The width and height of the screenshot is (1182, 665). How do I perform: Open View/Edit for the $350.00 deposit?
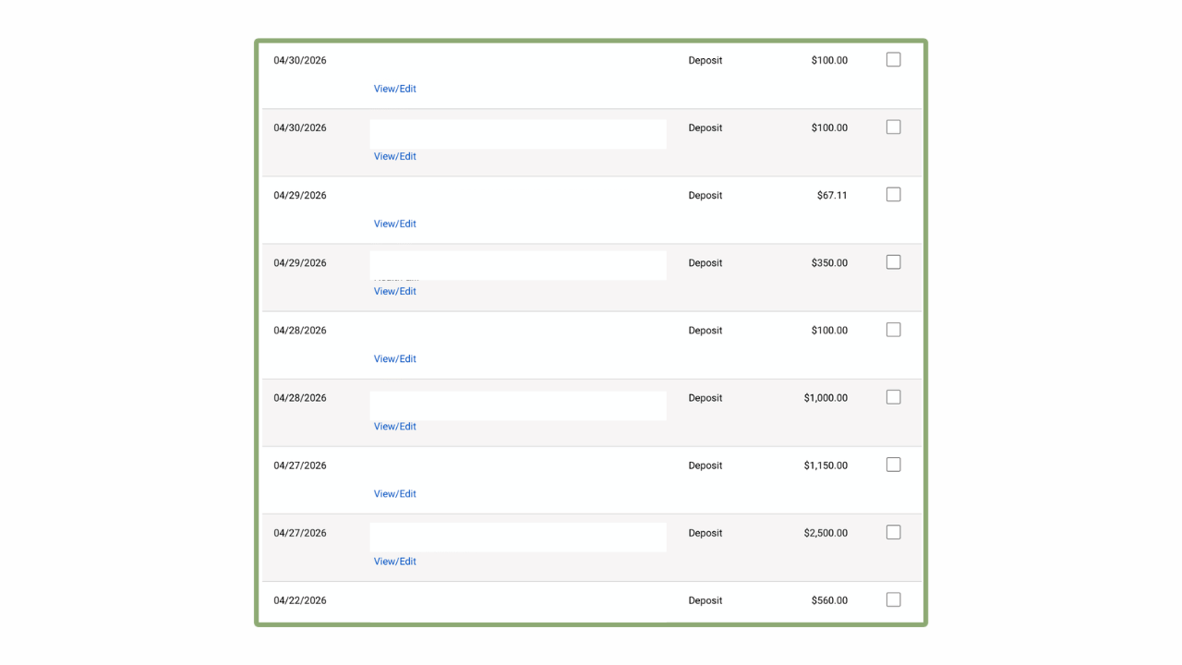395,291
